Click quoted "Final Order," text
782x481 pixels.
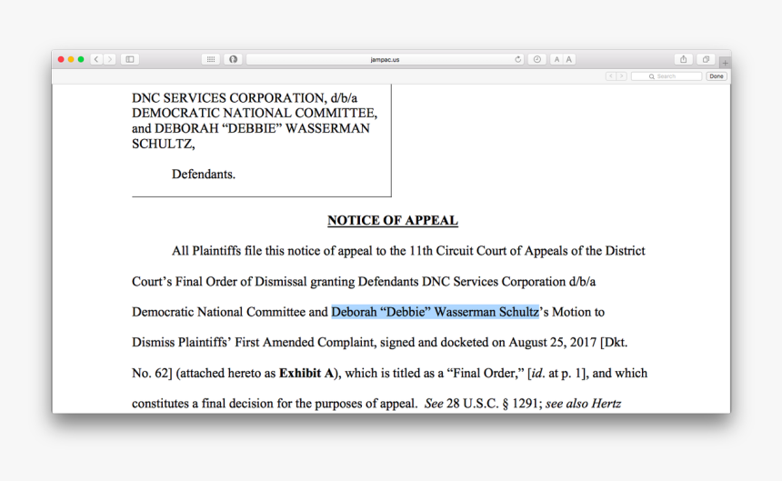[x=486, y=374]
